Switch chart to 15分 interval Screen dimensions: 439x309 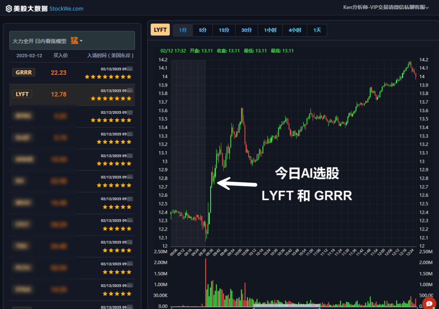point(224,30)
